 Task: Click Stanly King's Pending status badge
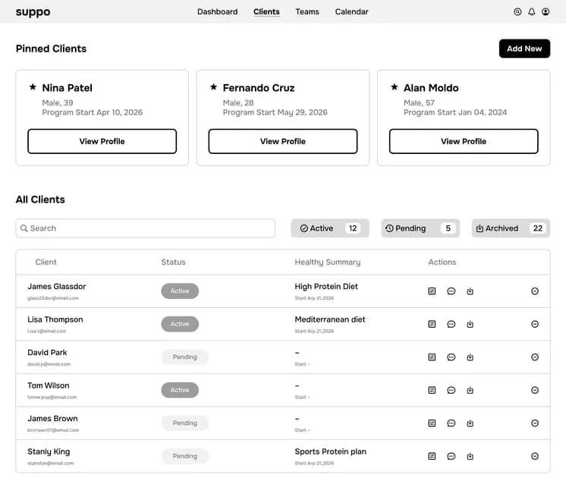tap(185, 456)
